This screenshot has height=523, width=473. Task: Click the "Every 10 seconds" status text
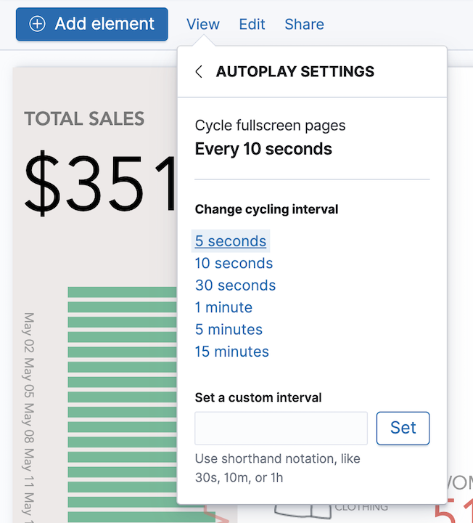(x=263, y=150)
